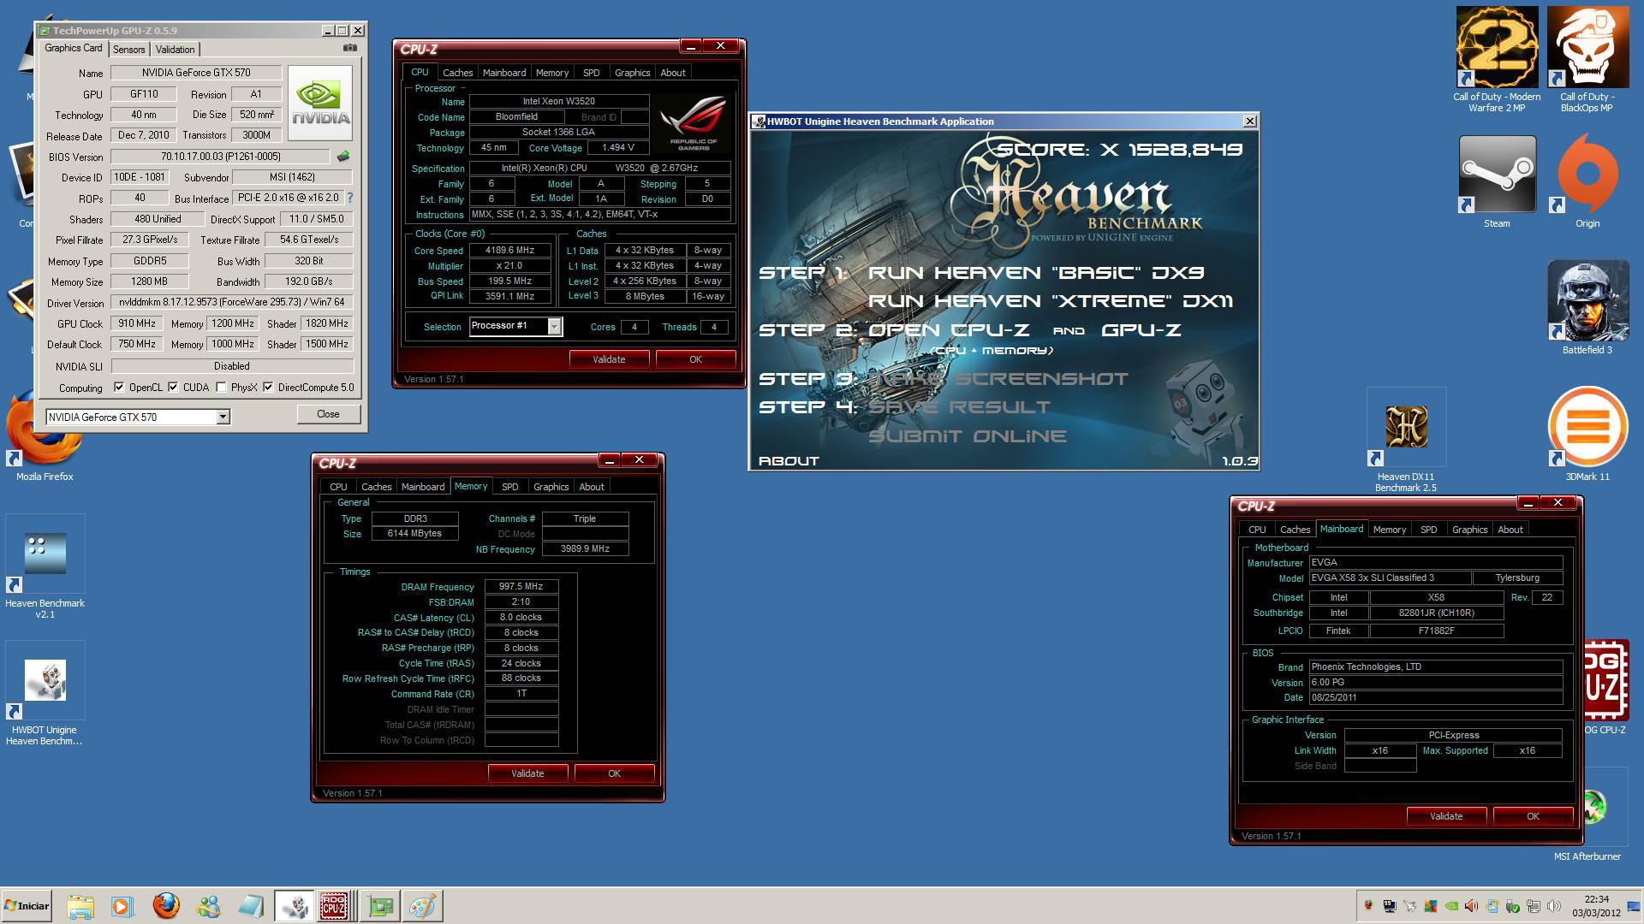The width and height of the screenshot is (1644, 924).
Task: Open CPU tab in memory CPU-Z window
Action: (x=338, y=487)
